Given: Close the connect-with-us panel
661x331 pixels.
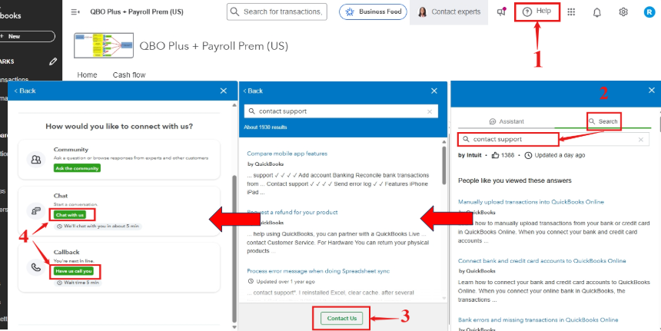Looking at the screenshot, I should click(x=224, y=91).
